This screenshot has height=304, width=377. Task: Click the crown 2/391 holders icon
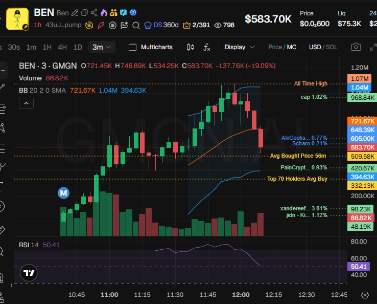pyautogui.click(x=186, y=25)
